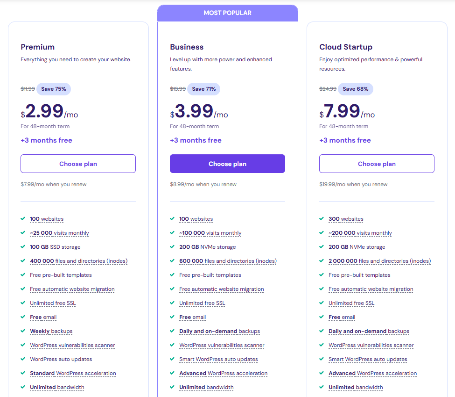Click '$8.99/mo when you renew' note
This screenshot has width=455, height=397.
203,184
